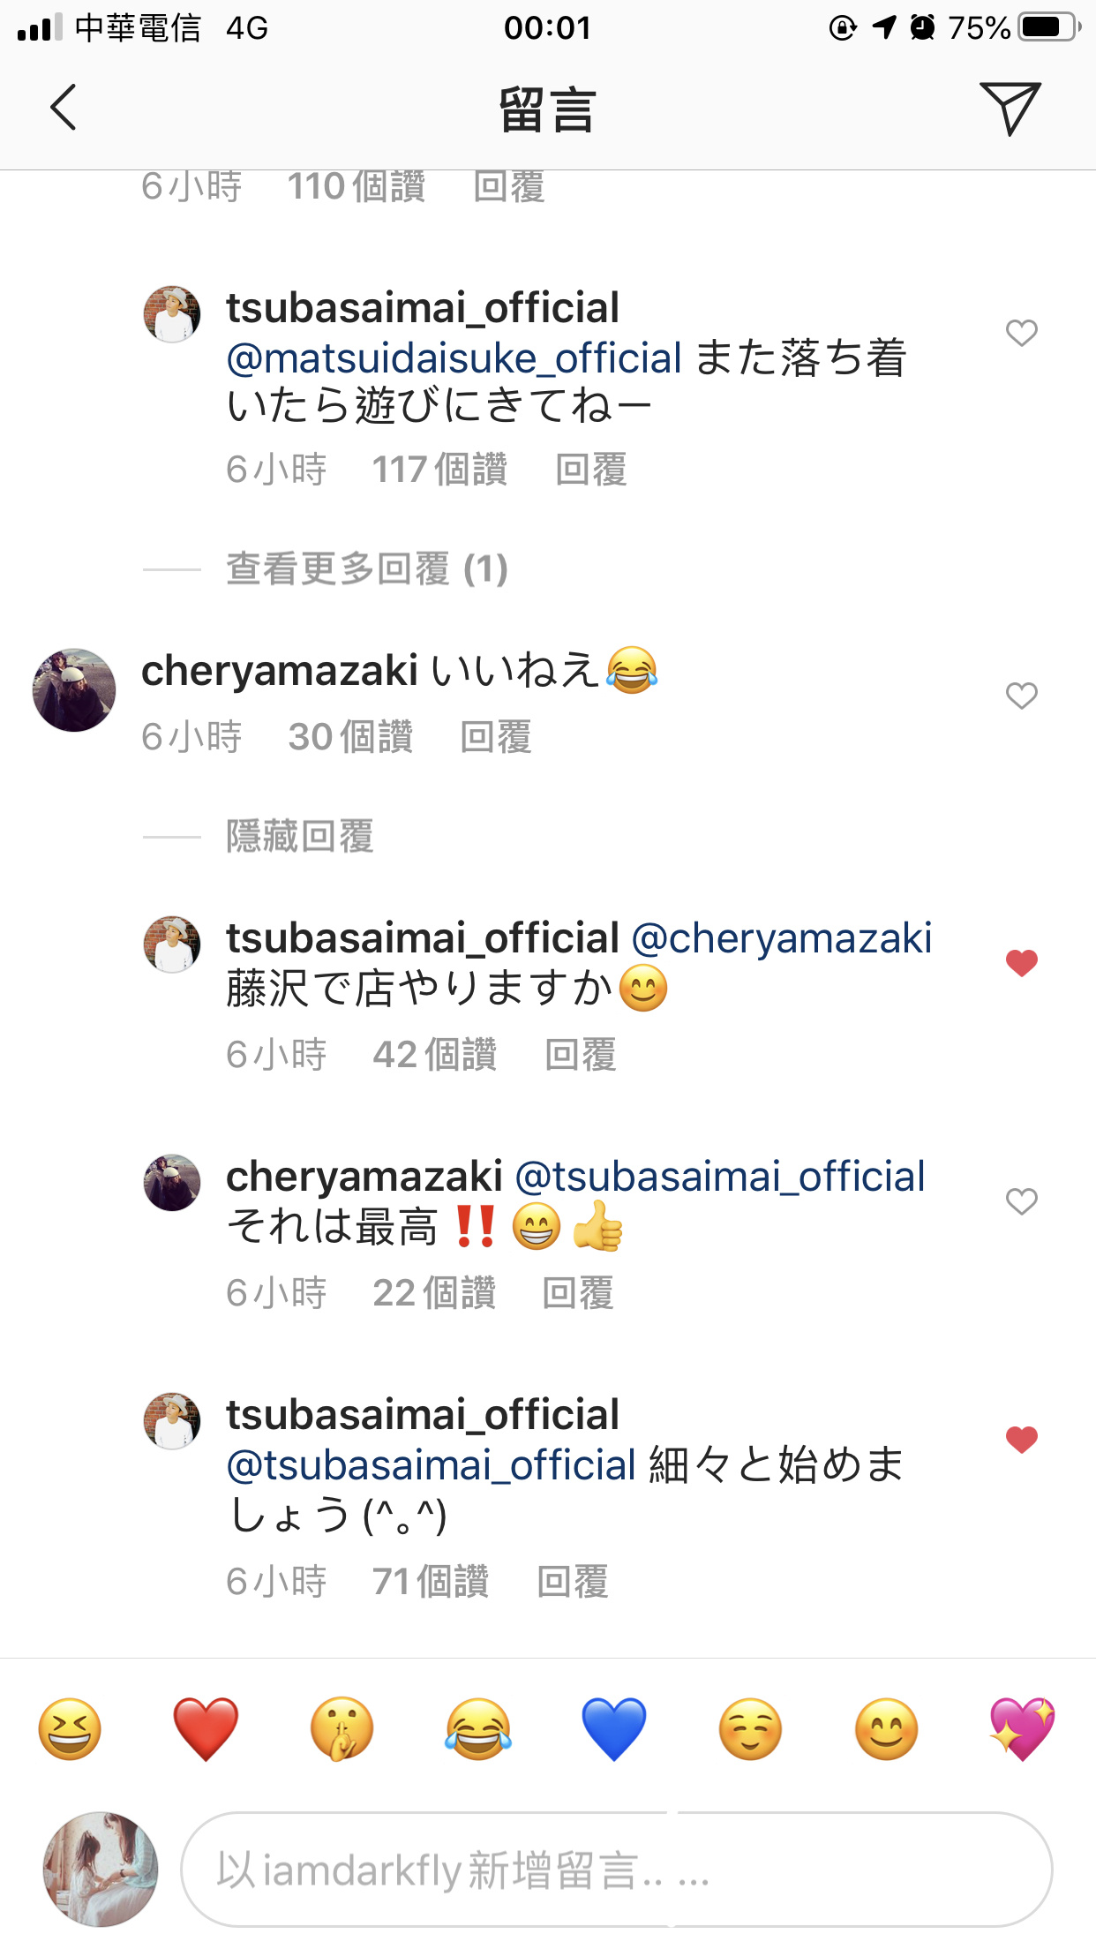Insert the sparkling pink heart emoji

(1023, 1728)
